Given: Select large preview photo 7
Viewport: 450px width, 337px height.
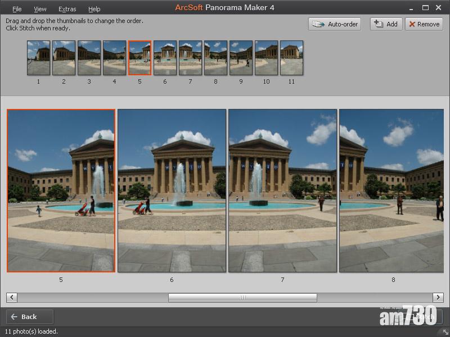Looking at the screenshot, I should coord(282,190).
